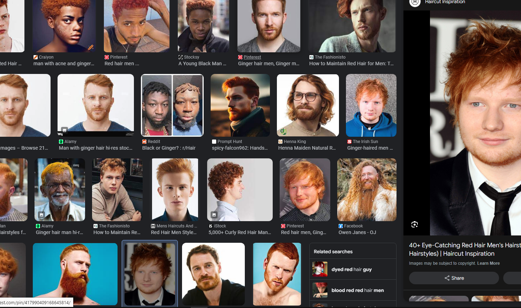Open 'Black or Ginger? : r/Hair' result title
Screen dimensions: 521x308
pos(169,148)
